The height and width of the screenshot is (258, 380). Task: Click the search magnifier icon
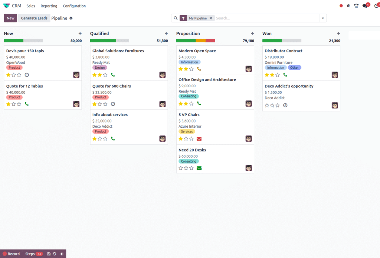coord(176,18)
